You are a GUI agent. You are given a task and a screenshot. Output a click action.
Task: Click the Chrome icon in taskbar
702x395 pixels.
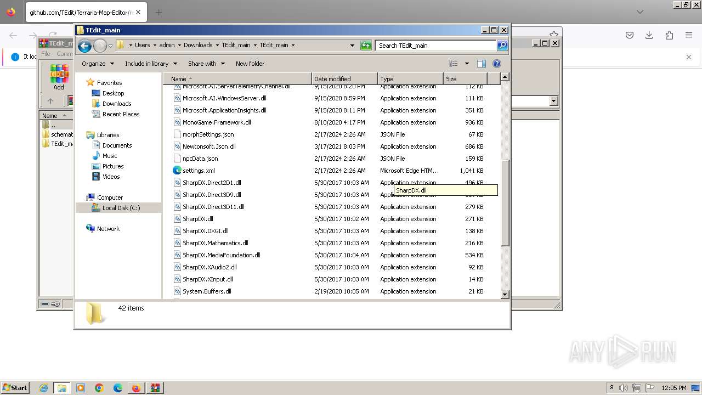pos(99,388)
